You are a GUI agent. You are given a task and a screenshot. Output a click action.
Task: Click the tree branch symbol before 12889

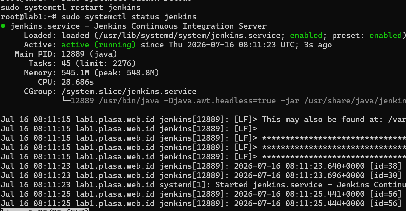point(66,101)
